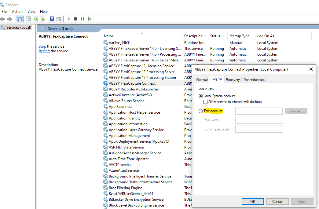Click the Forward arrow toolbar icon
The height and width of the screenshot is (209, 319).
tap(9, 19)
